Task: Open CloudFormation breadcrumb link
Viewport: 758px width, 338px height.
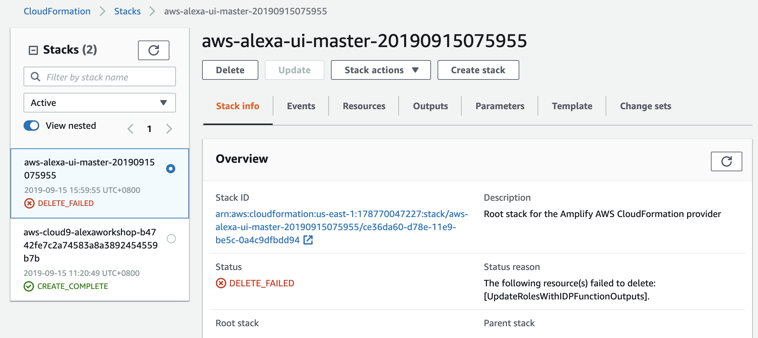Action: coord(57,11)
